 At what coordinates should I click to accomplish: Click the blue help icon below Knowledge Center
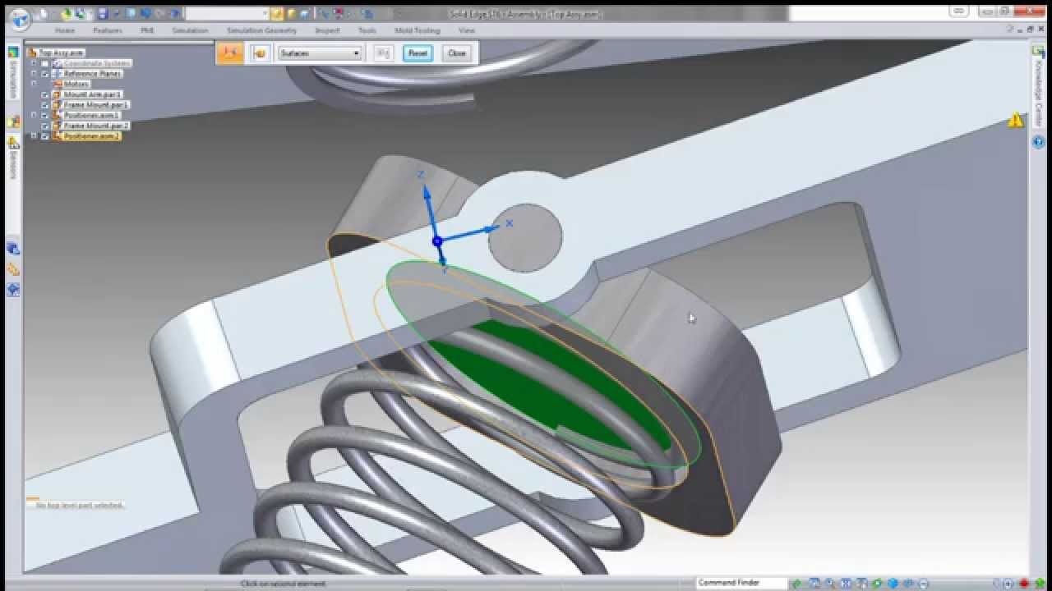[x=1038, y=141]
